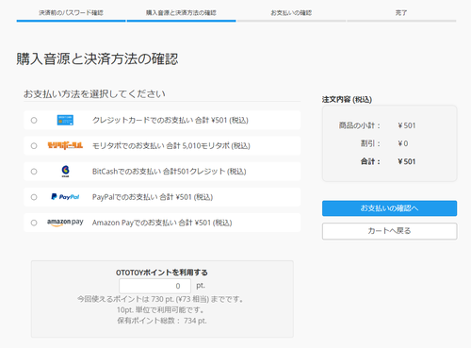Click the OTOTOY points input field
This screenshot has height=348, width=471.
point(154,286)
